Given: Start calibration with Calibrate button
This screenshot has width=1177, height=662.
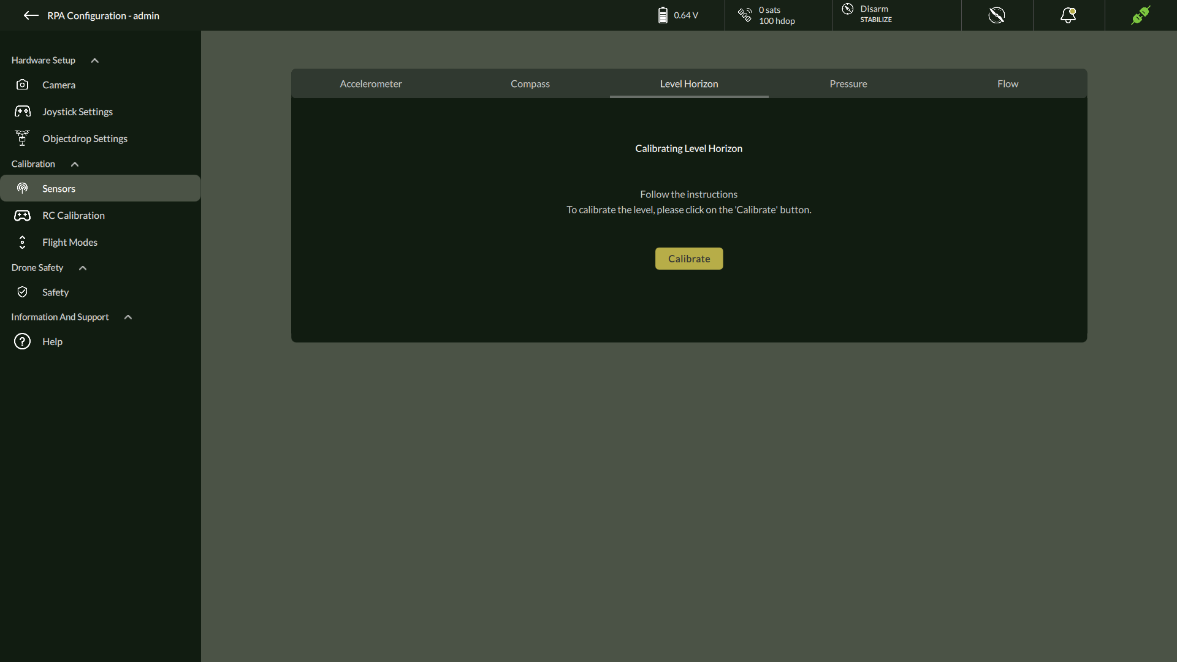Looking at the screenshot, I should click(x=689, y=259).
